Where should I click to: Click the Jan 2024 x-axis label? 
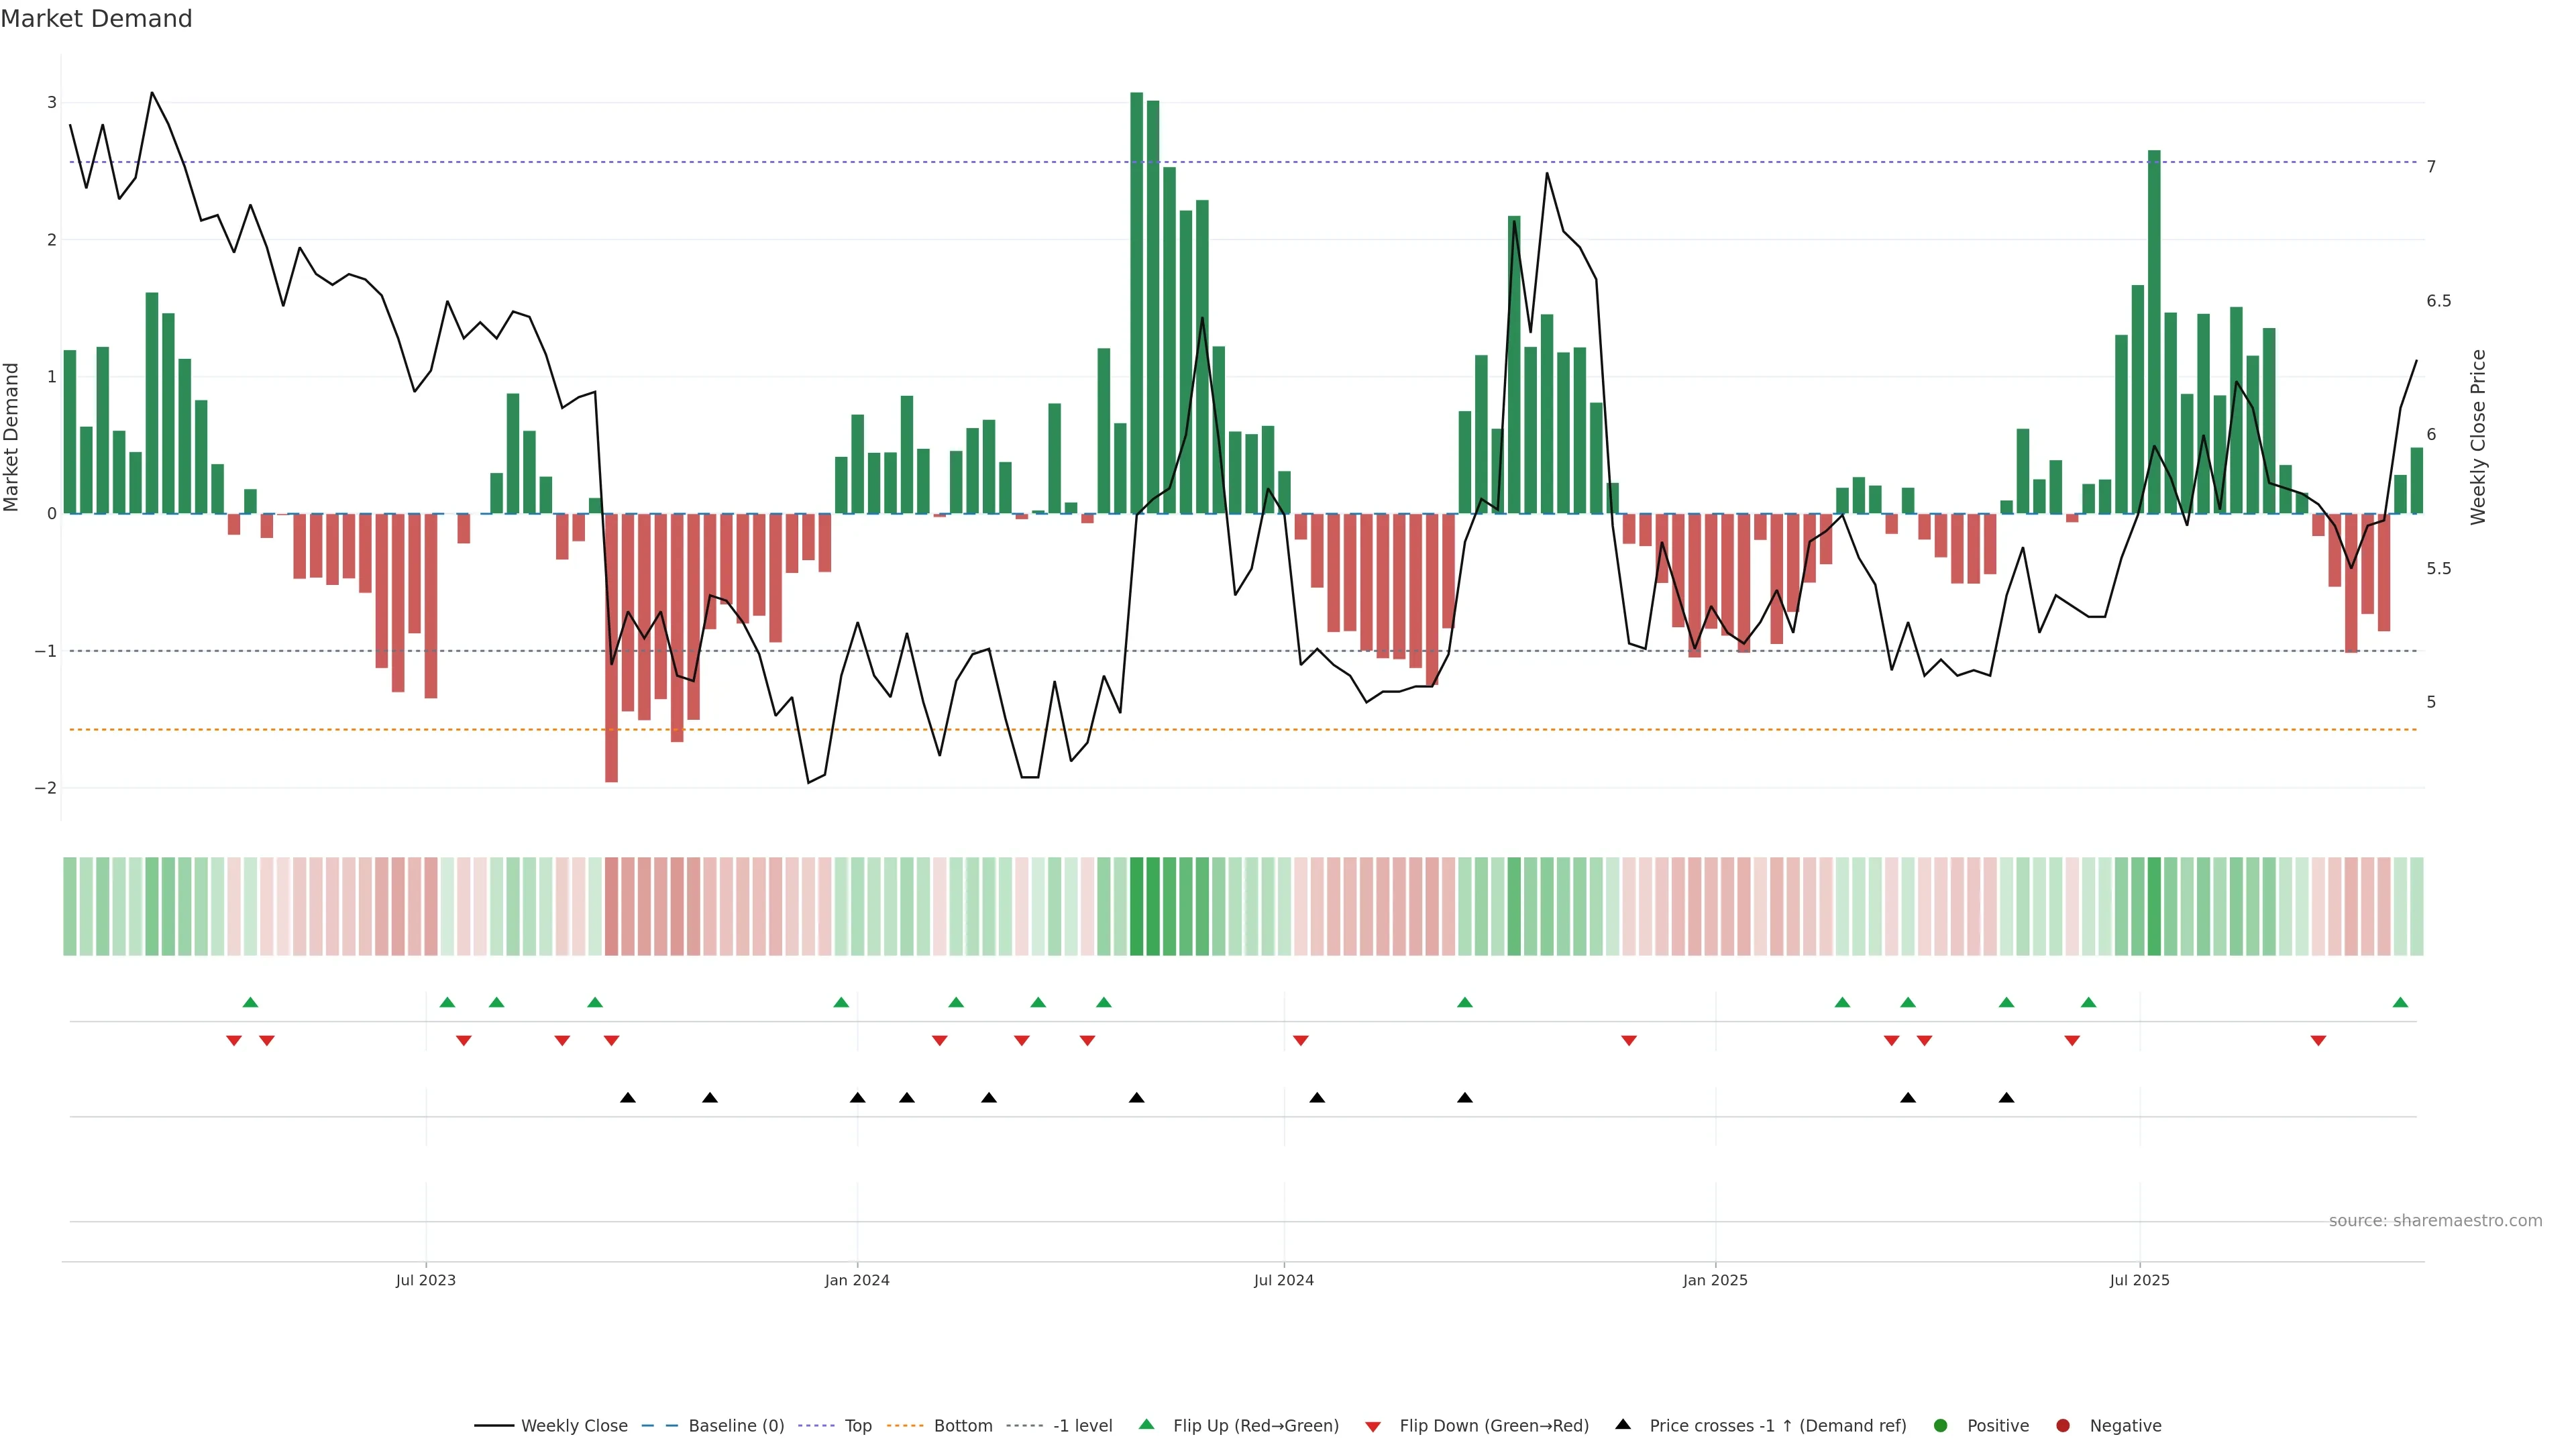(857, 1280)
